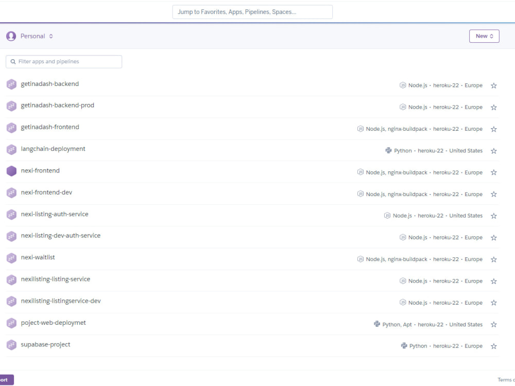Screen dimensions: 515x386
Task: Toggle favorite star for nexi-frontend
Action: (x=494, y=172)
